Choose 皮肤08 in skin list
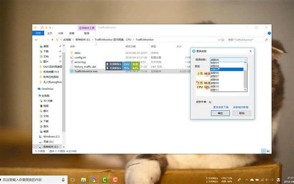The image size is (294, 184). [x=226, y=79]
